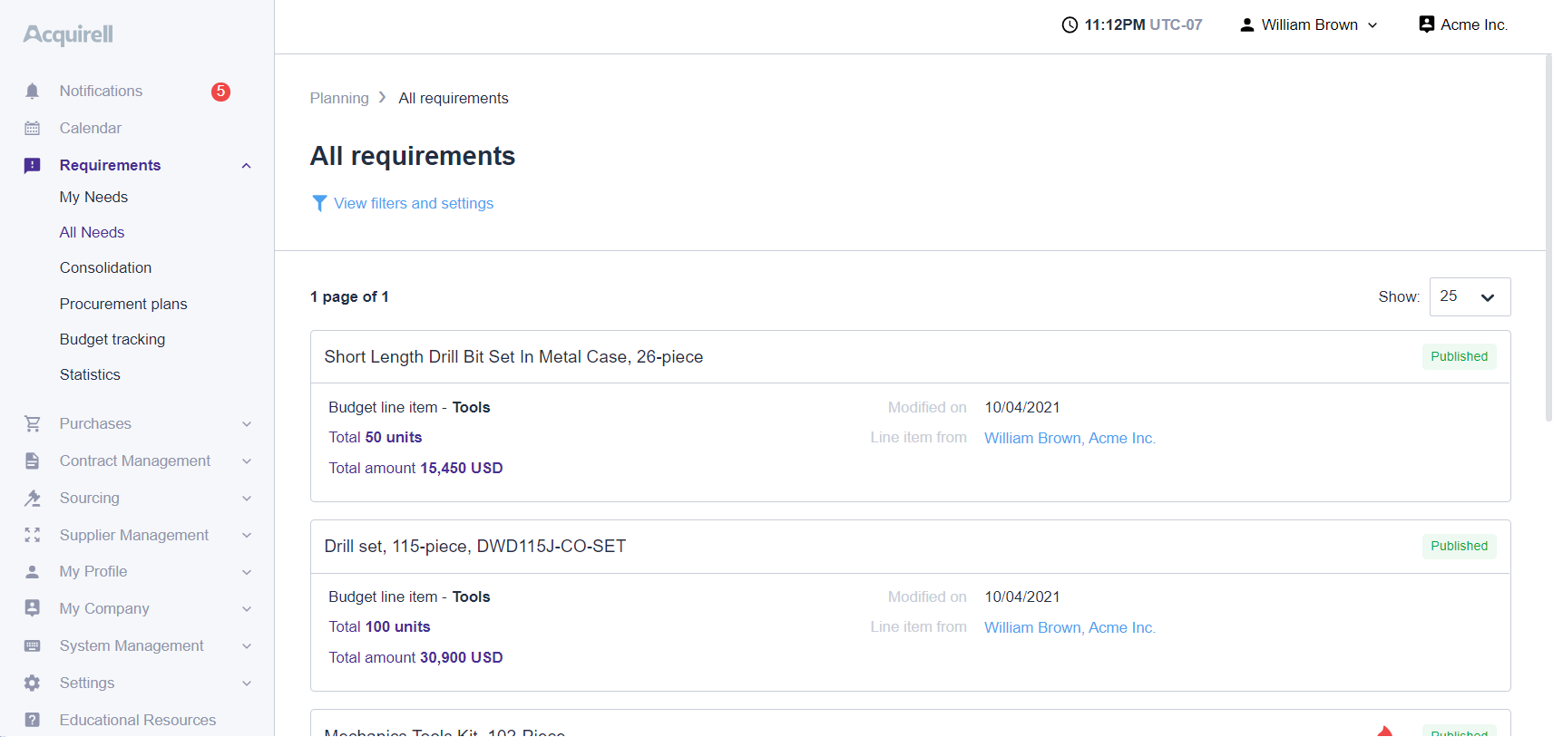Click the Educational Resources question icon
This screenshot has height=737, width=1563.
tap(33, 720)
